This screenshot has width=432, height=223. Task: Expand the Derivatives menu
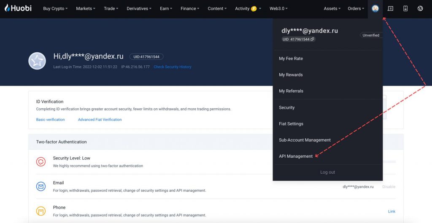pyautogui.click(x=139, y=8)
